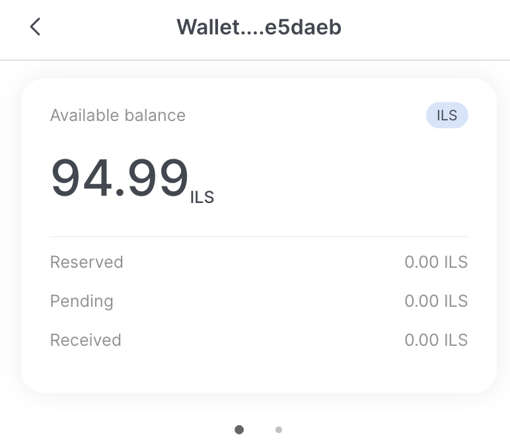Click the small ILS suffix beside balance
This screenshot has height=443, width=510.
click(x=202, y=197)
